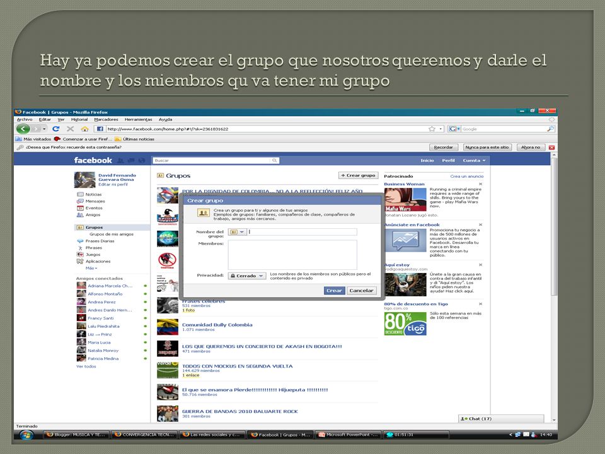Image resolution: width=605 pixels, height=454 pixels.
Task: Open the Historial menu
Action: (x=79, y=120)
